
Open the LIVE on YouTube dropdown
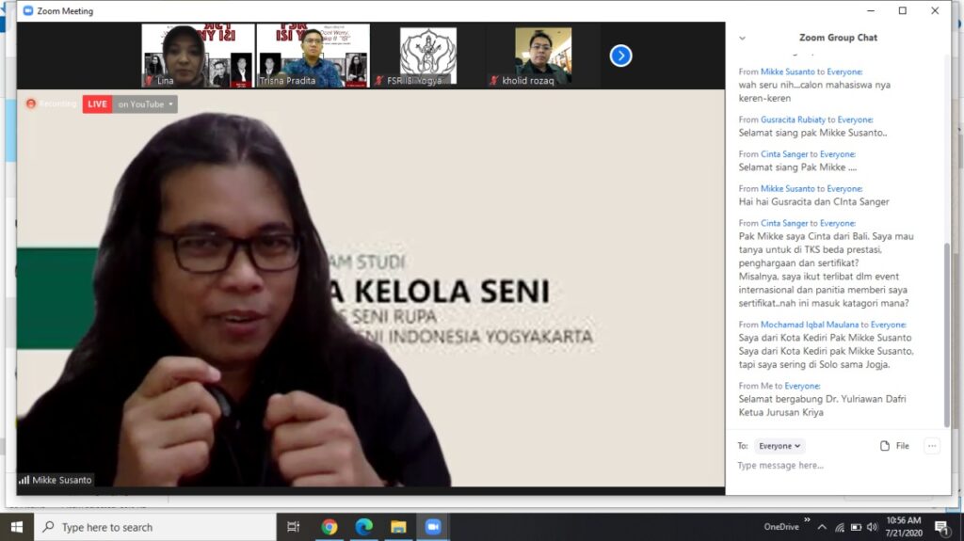[145, 103]
